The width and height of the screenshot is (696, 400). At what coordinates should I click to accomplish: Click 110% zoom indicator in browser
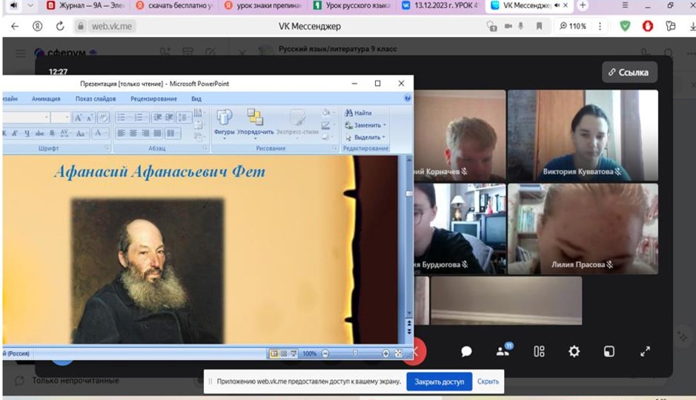pos(573,26)
